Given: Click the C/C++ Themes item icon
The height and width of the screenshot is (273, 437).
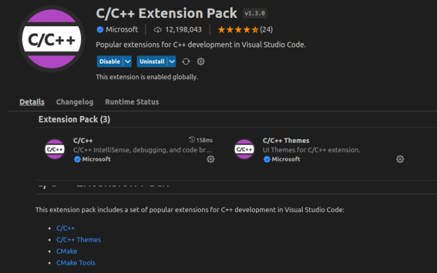Looking at the screenshot, I should tap(243, 150).
